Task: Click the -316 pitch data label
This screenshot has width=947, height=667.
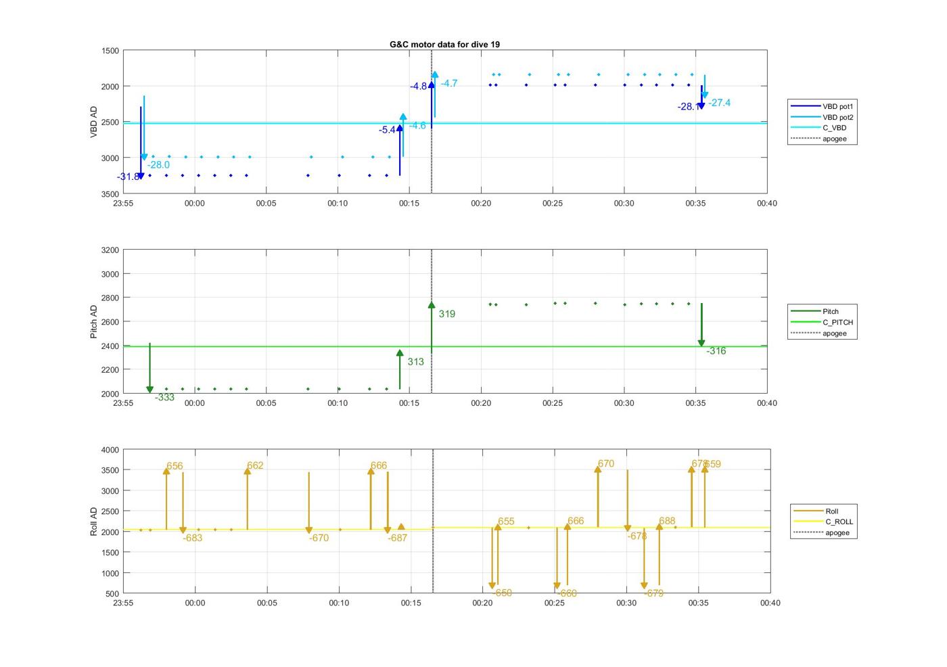Action: click(x=716, y=350)
